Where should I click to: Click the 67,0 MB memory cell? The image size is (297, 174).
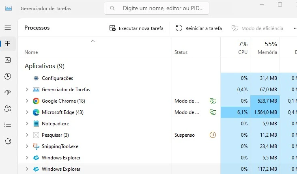pos(265,90)
